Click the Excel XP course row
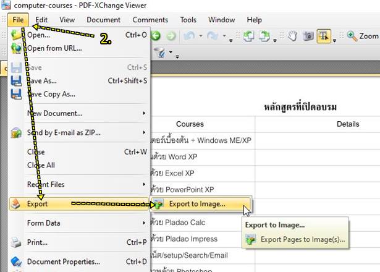The height and width of the screenshot is (272, 380). coord(203,174)
